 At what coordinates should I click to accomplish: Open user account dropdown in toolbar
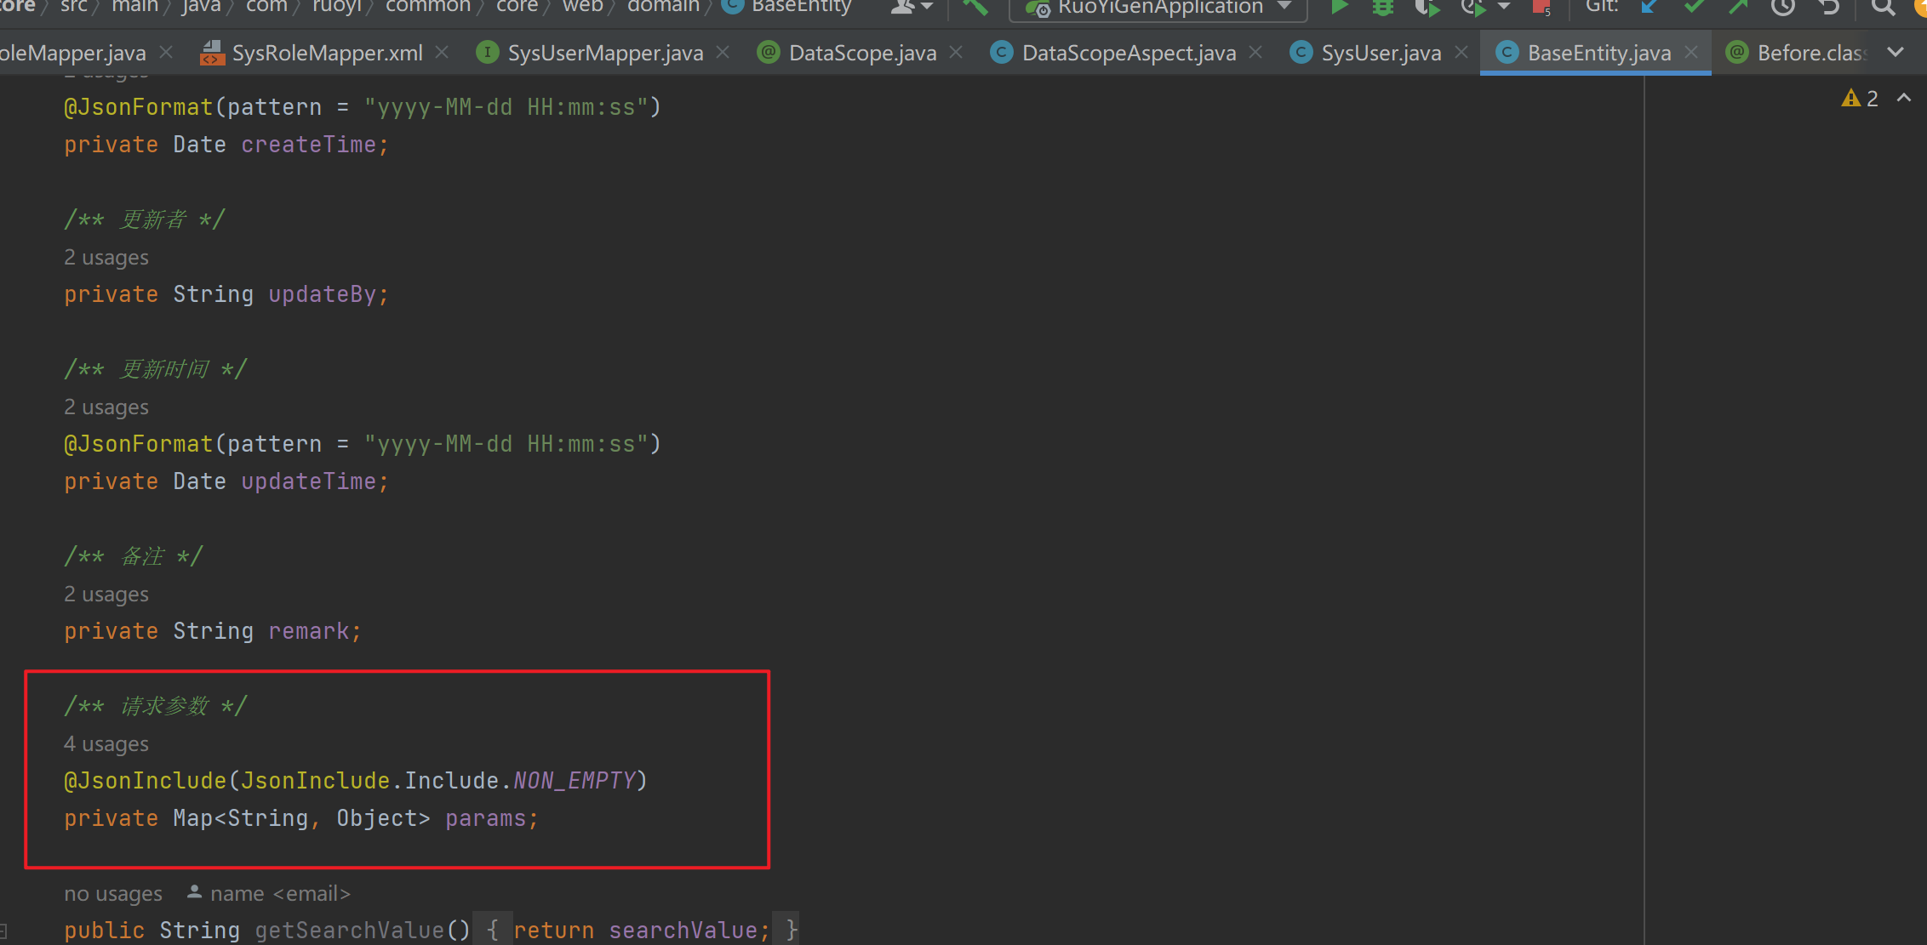pos(911,8)
